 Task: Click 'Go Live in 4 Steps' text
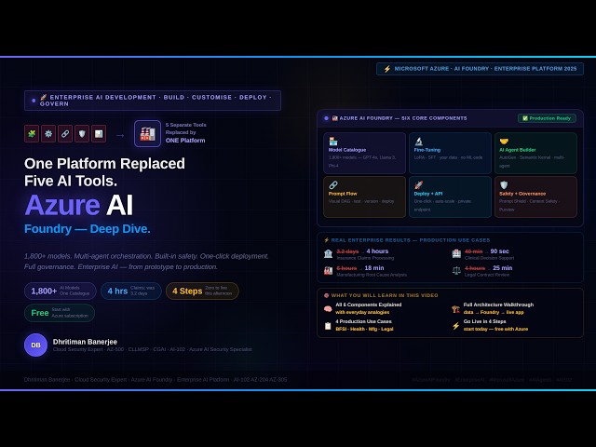(484, 321)
